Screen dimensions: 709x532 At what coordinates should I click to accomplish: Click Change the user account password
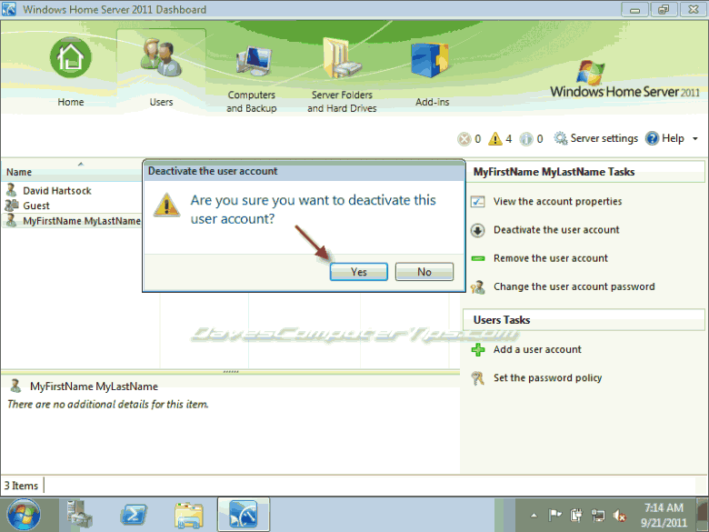[574, 286]
